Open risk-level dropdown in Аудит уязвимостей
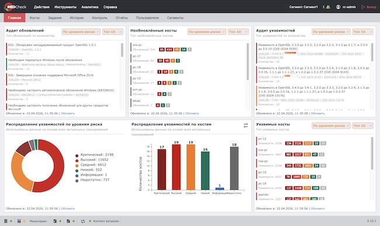This screenshot has width=380, height=226. point(331,32)
